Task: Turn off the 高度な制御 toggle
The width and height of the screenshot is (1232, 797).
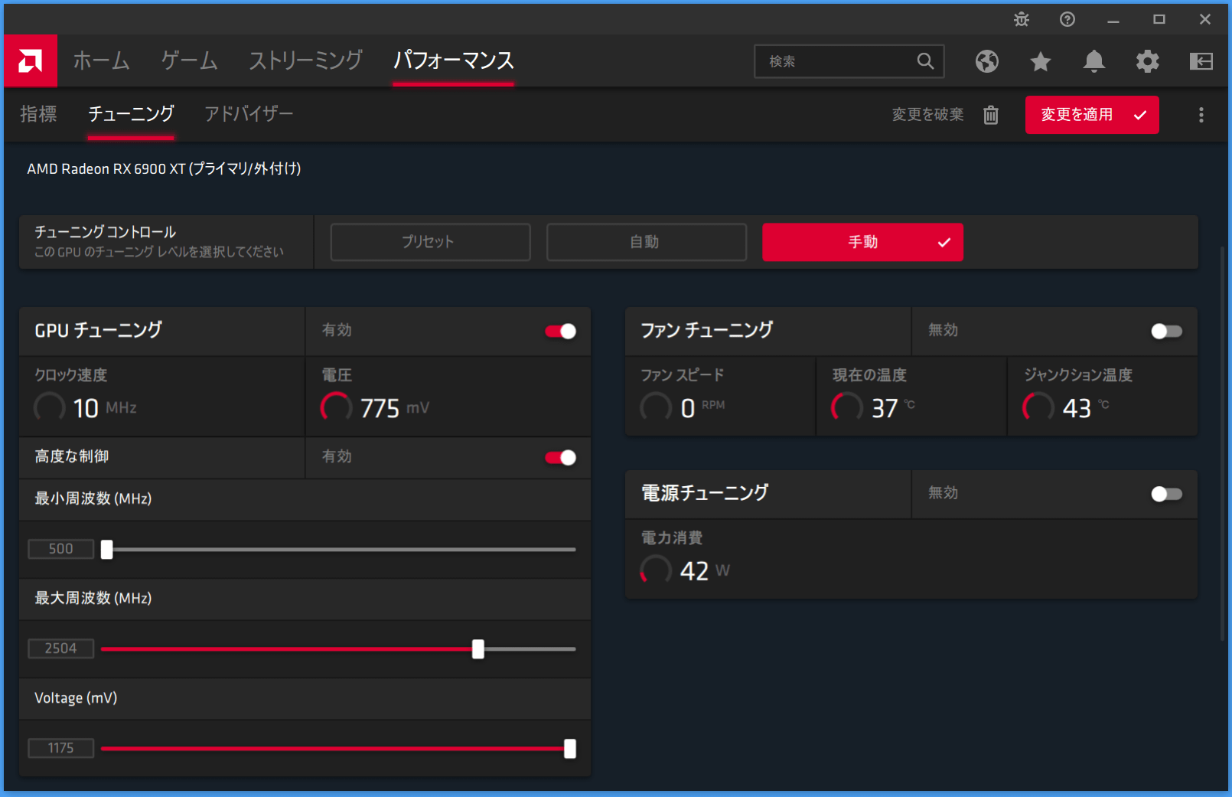Action: (561, 457)
